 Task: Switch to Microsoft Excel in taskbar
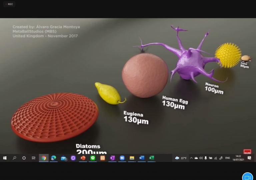152,158
